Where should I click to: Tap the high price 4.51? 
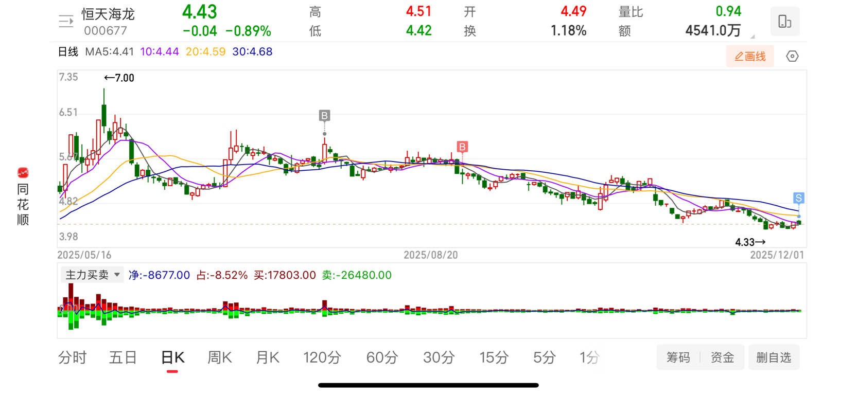point(418,11)
